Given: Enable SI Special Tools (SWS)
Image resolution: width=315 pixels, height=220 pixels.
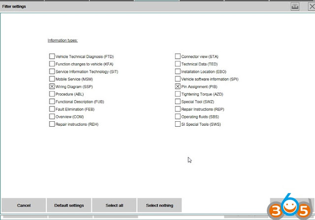Looking at the screenshot, I should coord(178,124).
